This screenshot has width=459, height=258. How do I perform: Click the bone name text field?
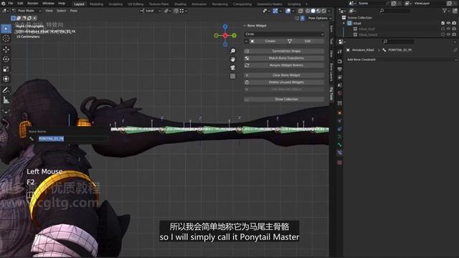(x=72, y=138)
